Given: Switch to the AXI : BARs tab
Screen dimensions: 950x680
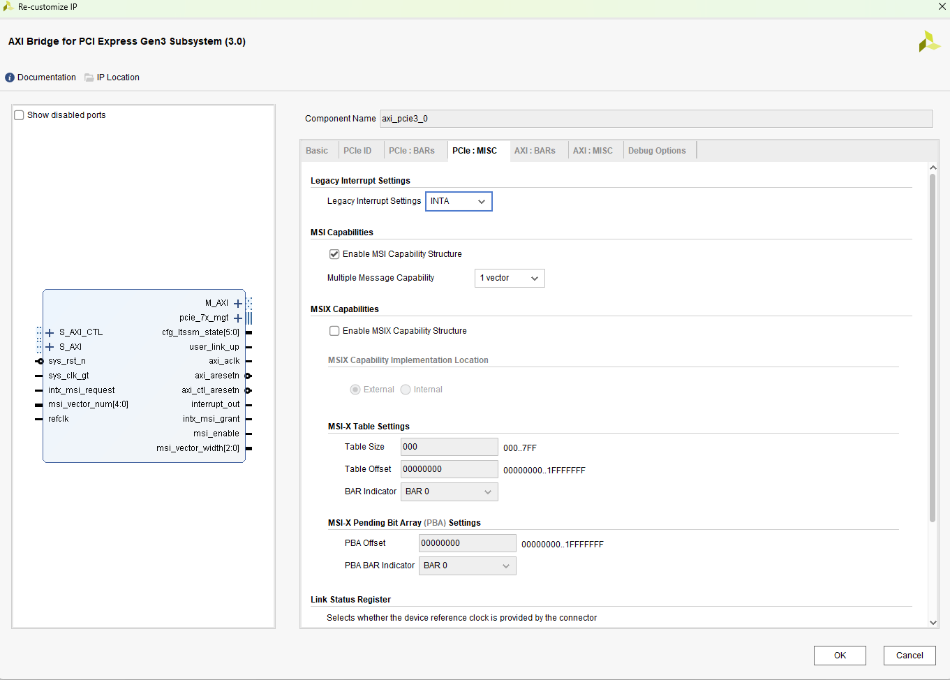Looking at the screenshot, I should tap(535, 151).
